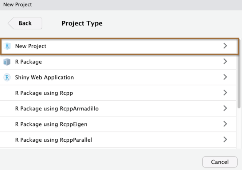
Task: Choose R Package using RcppArmadillo
Action: (118, 109)
